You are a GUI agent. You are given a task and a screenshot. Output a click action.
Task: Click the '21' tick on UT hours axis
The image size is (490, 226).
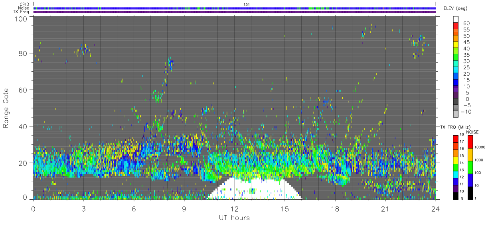(385, 208)
